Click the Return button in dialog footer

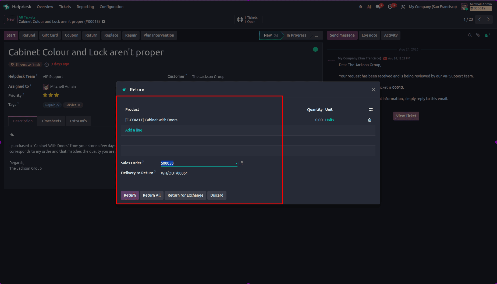point(130,195)
